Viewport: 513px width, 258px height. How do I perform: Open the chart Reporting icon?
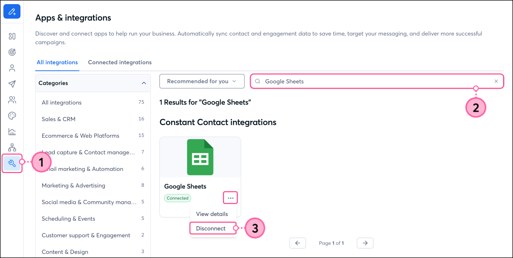coord(12,132)
